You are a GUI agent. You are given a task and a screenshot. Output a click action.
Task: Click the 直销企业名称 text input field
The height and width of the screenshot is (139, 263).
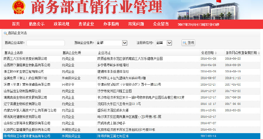tap(46, 43)
